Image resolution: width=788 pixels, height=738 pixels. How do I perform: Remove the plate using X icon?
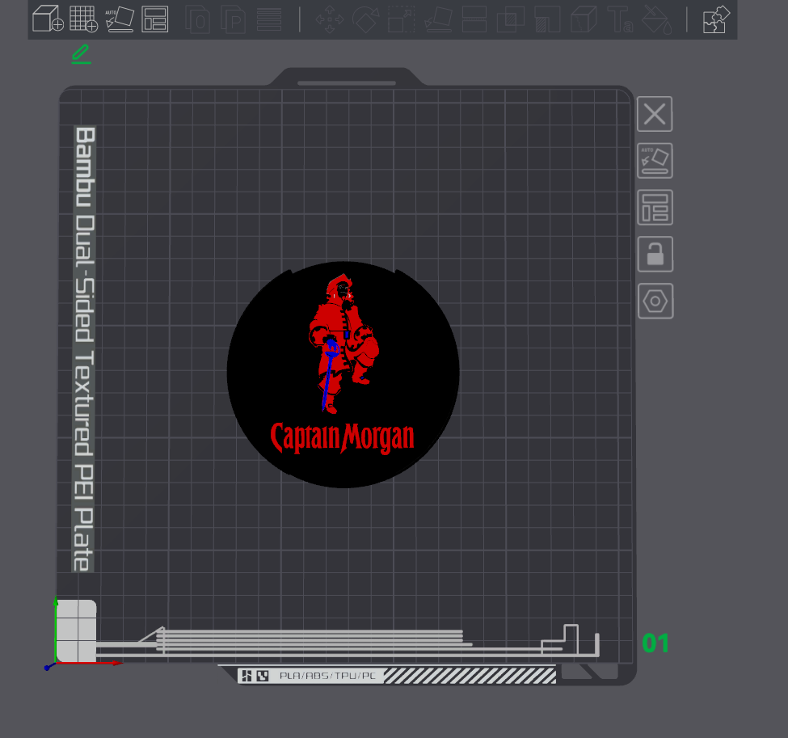[x=655, y=114]
